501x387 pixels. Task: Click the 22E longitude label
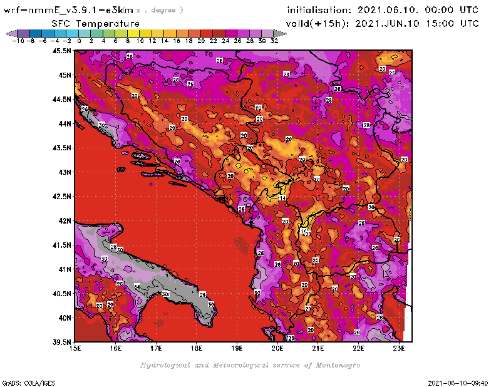tap(358, 348)
